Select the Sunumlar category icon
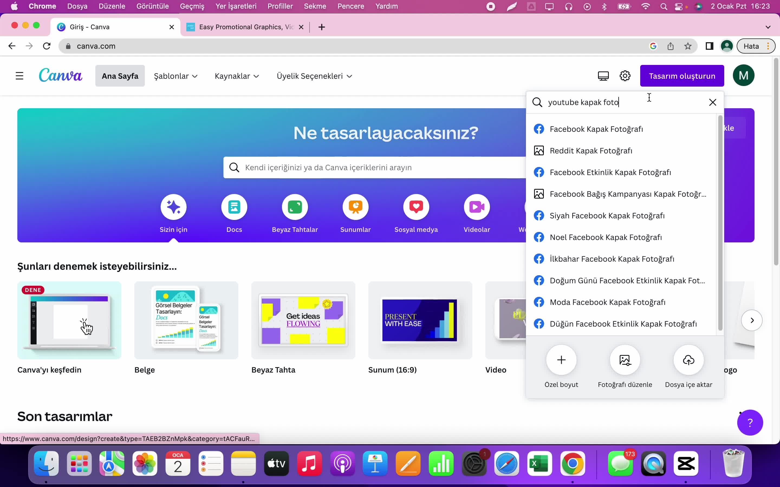 [356, 207]
